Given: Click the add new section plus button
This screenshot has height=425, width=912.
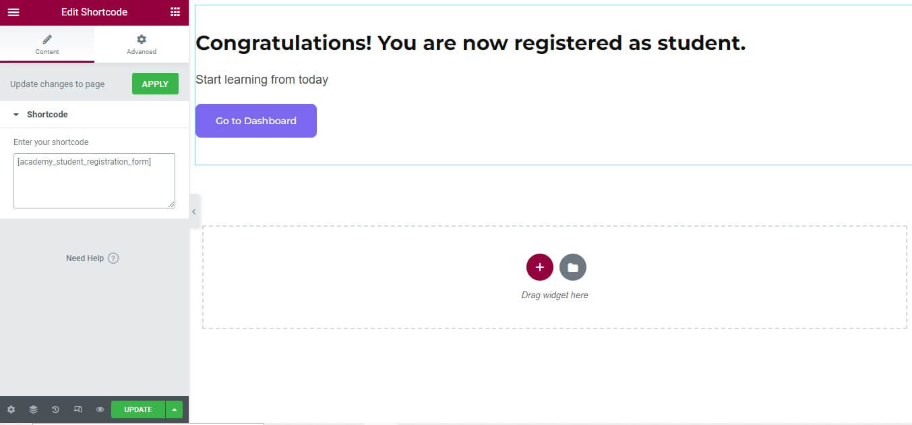Looking at the screenshot, I should point(539,267).
